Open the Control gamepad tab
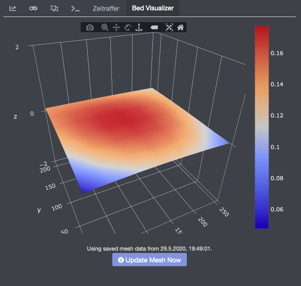 click(x=33, y=8)
